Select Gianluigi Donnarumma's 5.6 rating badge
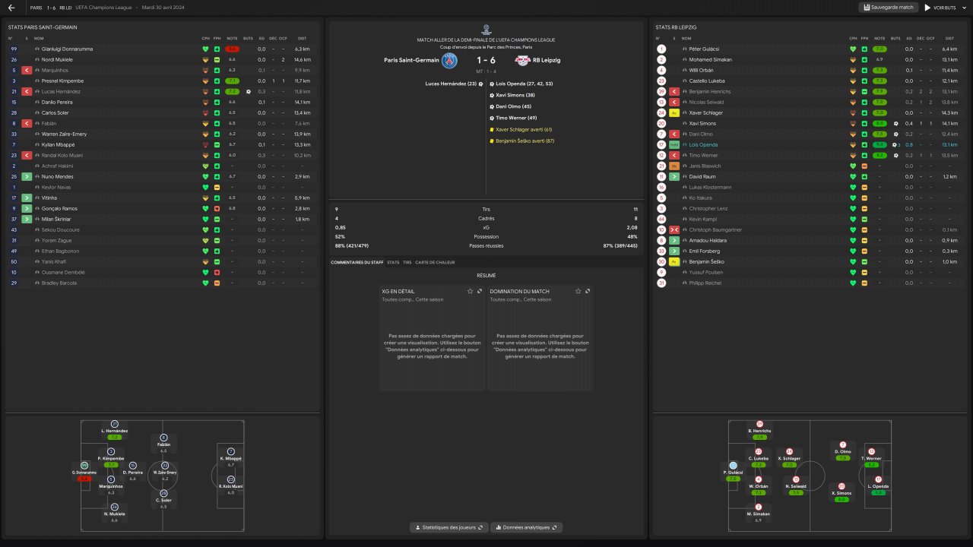The width and height of the screenshot is (973, 547). [x=232, y=49]
